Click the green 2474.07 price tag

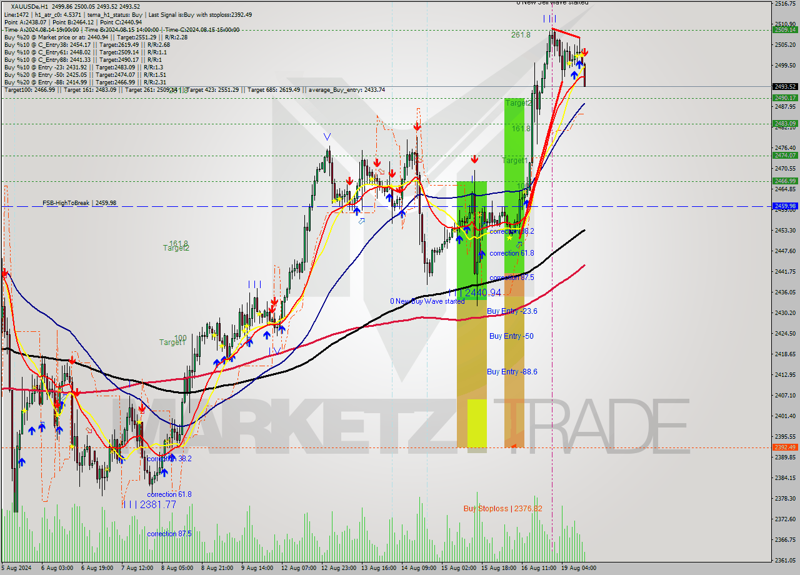[785, 155]
